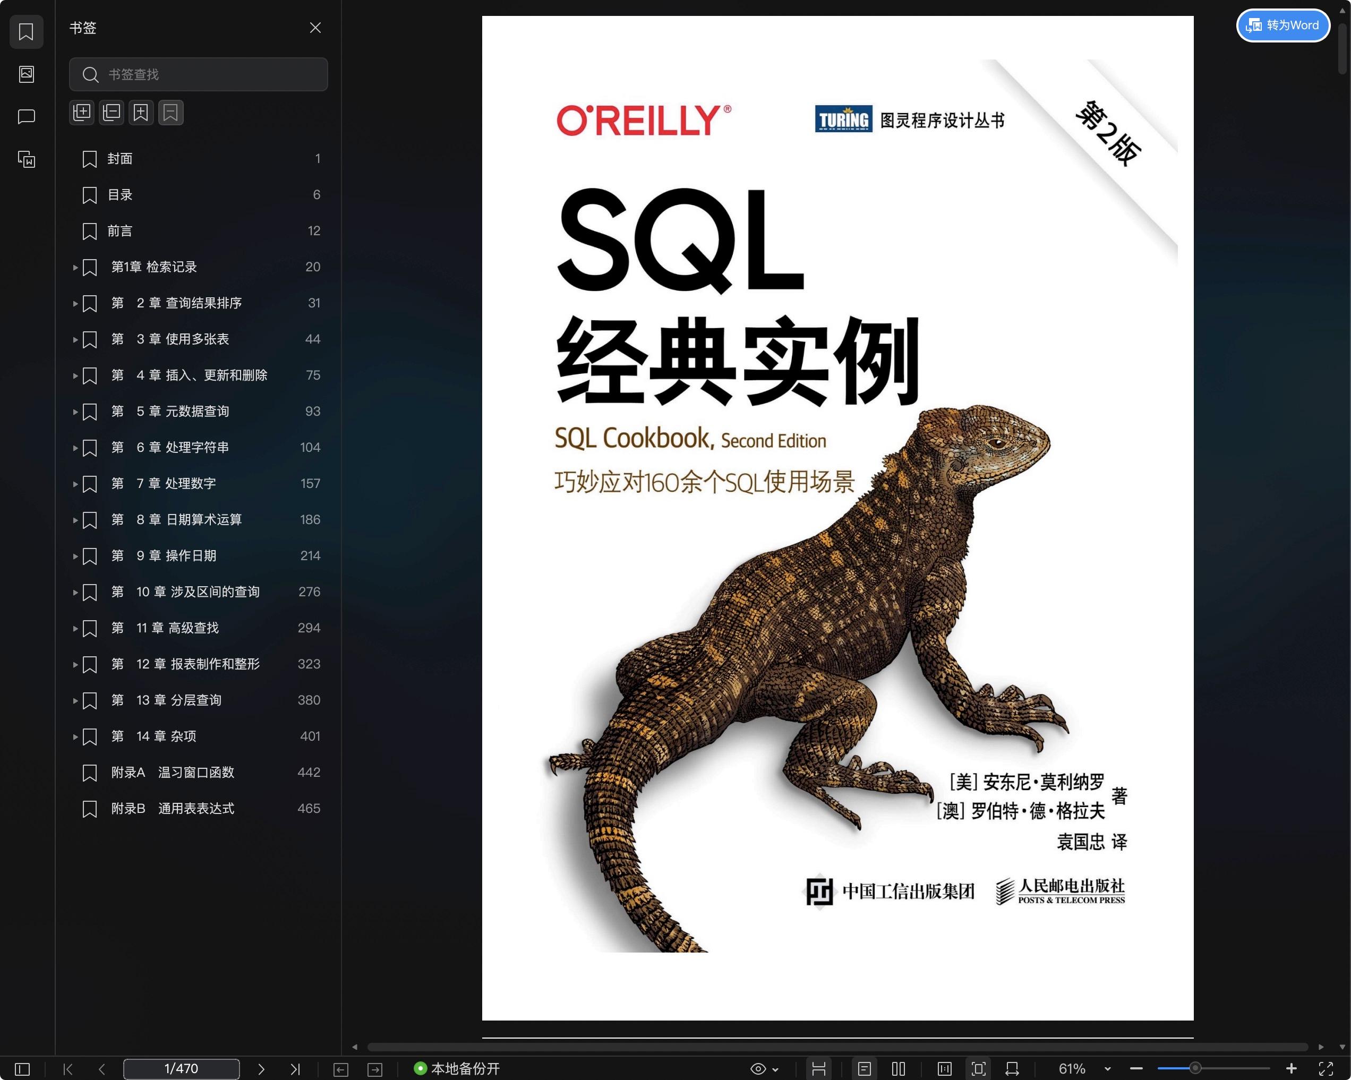Go to previous page arrow

point(101,1069)
